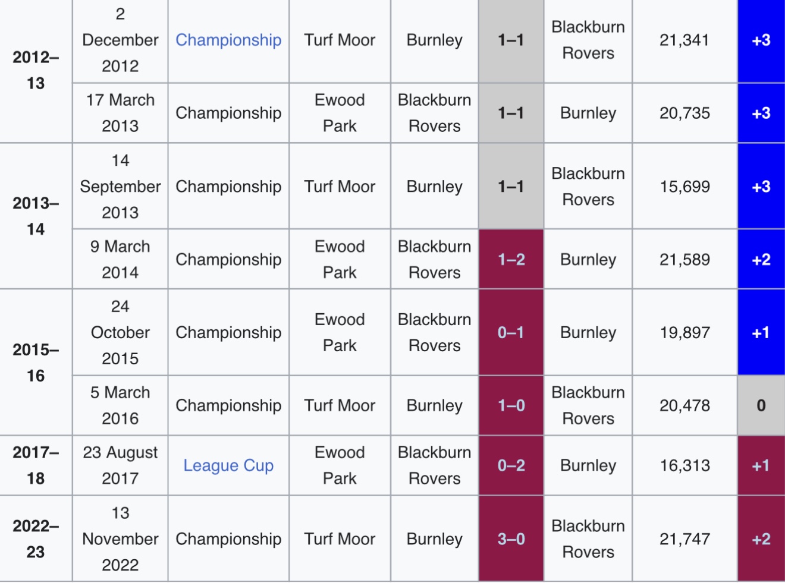Image resolution: width=785 pixels, height=583 pixels.
Task: Click the 0–2 score cell
Action: 511,465
